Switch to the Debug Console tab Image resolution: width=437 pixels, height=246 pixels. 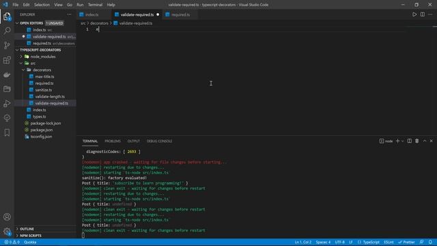click(x=159, y=141)
